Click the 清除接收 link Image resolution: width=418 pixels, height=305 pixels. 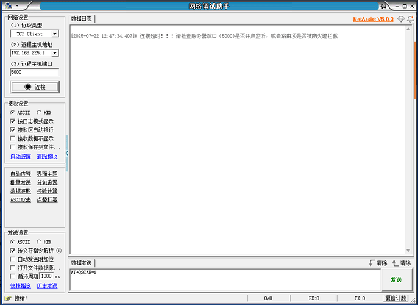47,156
